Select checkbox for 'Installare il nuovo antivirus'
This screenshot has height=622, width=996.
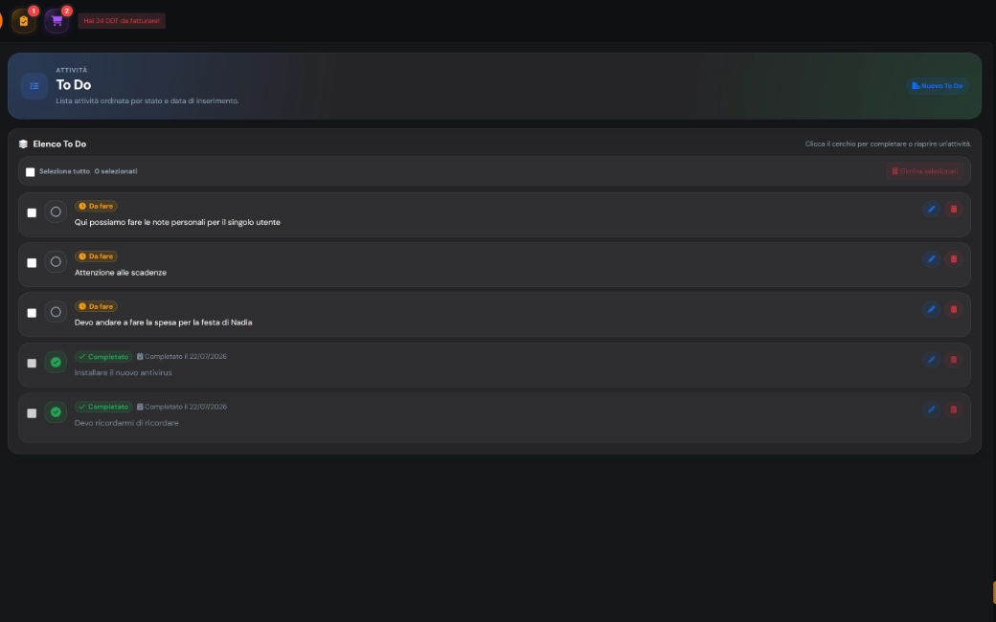(32, 363)
